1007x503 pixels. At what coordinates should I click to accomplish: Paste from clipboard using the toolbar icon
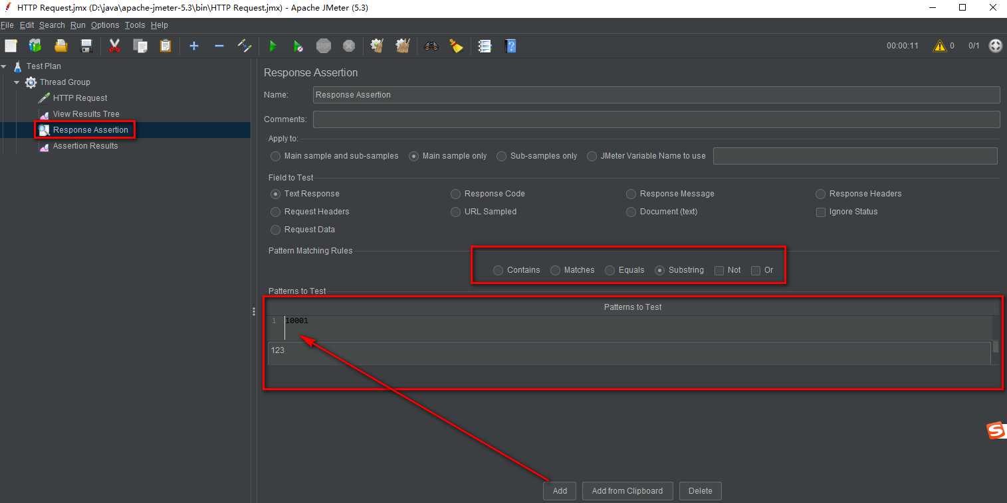[165, 46]
